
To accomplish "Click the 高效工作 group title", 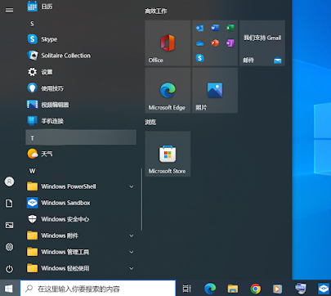I will pyautogui.click(x=156, y=11).
